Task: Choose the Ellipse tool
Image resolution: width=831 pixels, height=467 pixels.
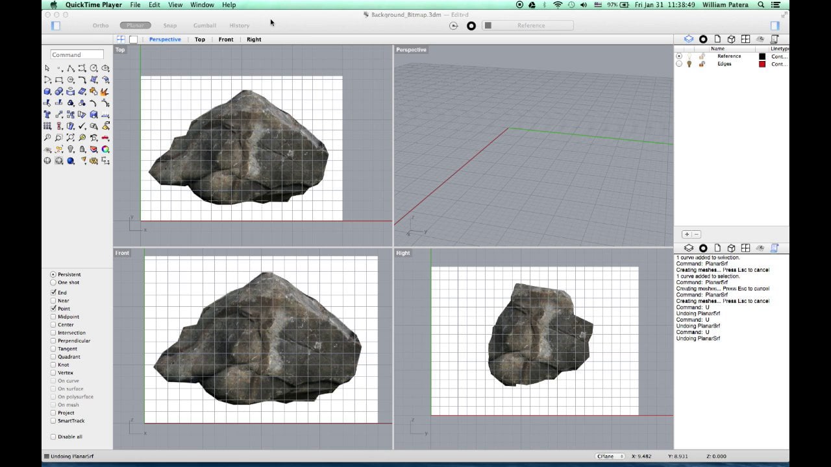Action: click(x=106, y=68)
